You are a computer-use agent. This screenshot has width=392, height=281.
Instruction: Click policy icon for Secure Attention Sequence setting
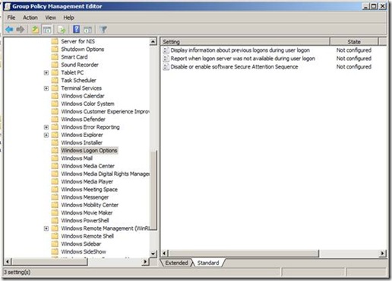point(166,67)
